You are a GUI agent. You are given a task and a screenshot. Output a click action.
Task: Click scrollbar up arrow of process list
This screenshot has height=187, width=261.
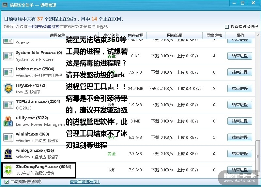coord(258,35)
